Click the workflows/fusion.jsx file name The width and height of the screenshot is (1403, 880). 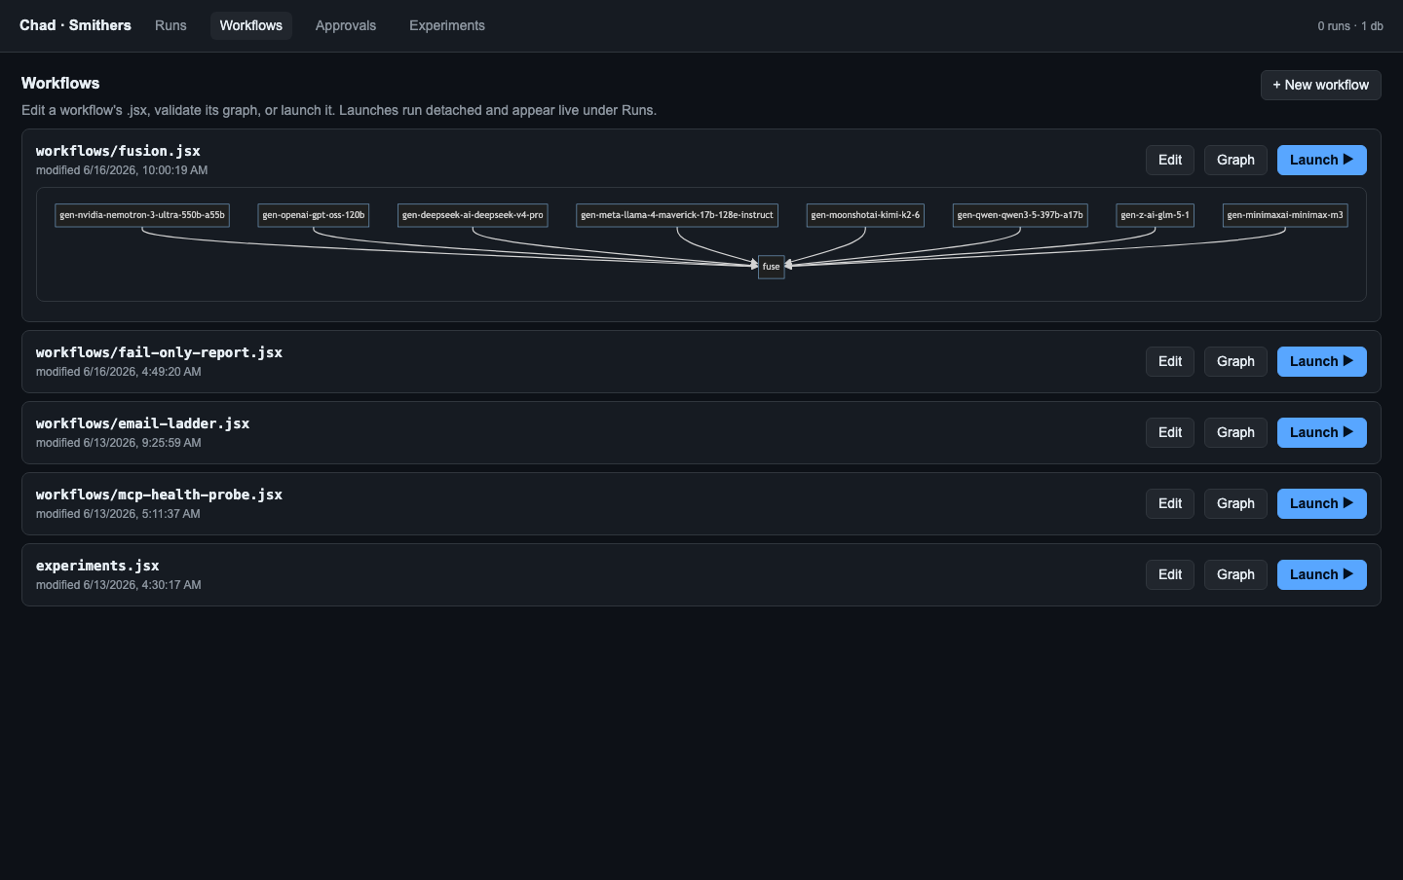118,151
